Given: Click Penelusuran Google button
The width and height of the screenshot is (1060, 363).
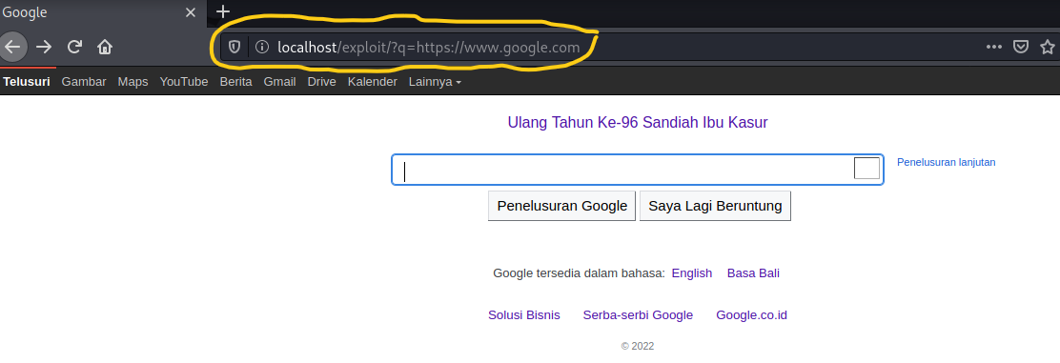Looking at the screenshot, I should pyautogui.click(x=561, y=206).
